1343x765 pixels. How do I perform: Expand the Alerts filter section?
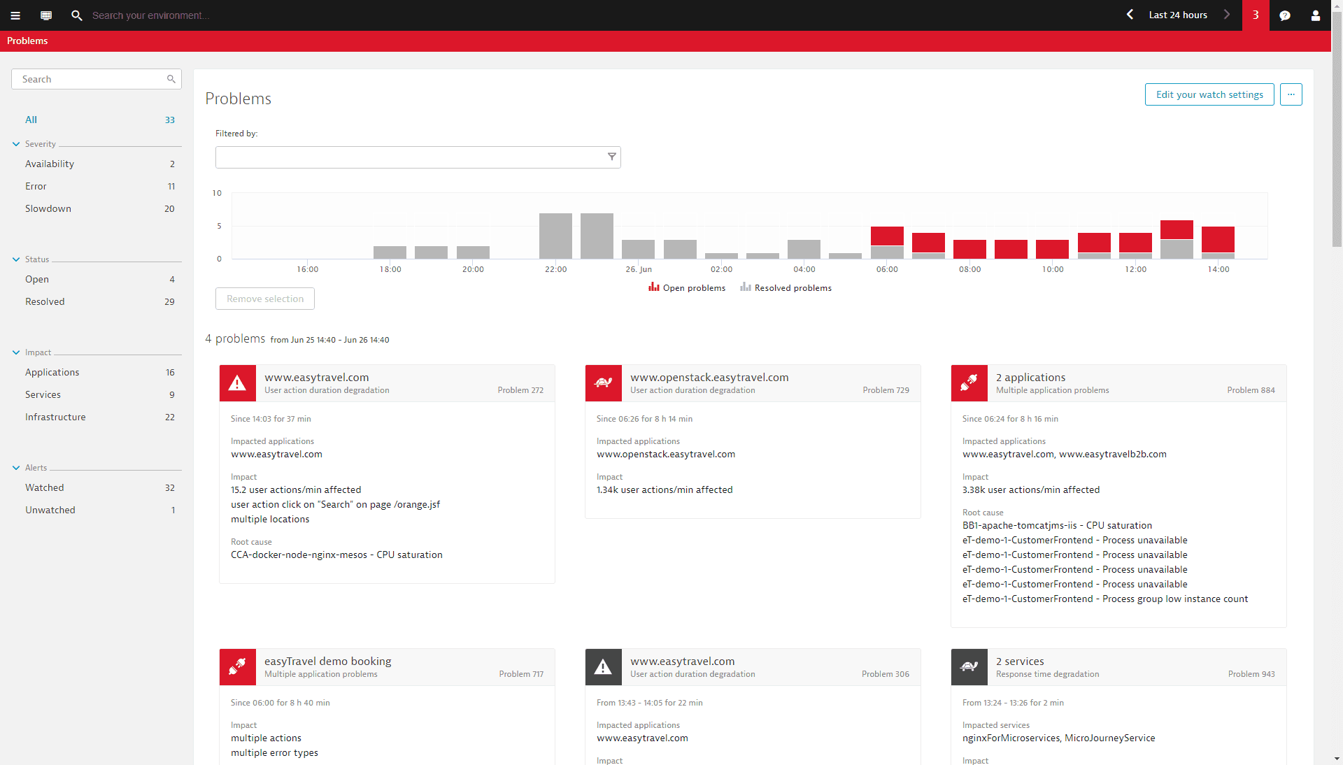(15, 467)
